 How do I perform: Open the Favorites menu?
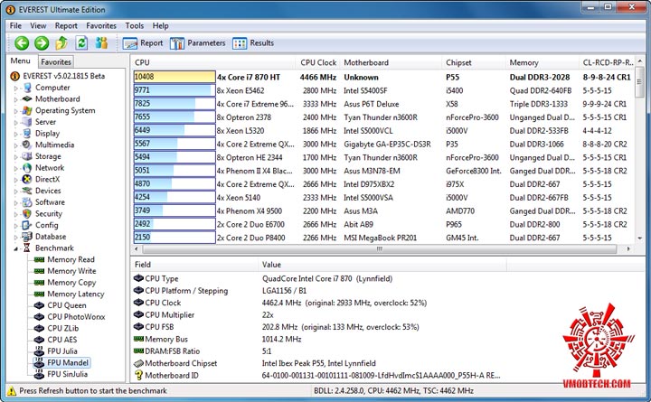pyautogui.click(x=101, y=25)
